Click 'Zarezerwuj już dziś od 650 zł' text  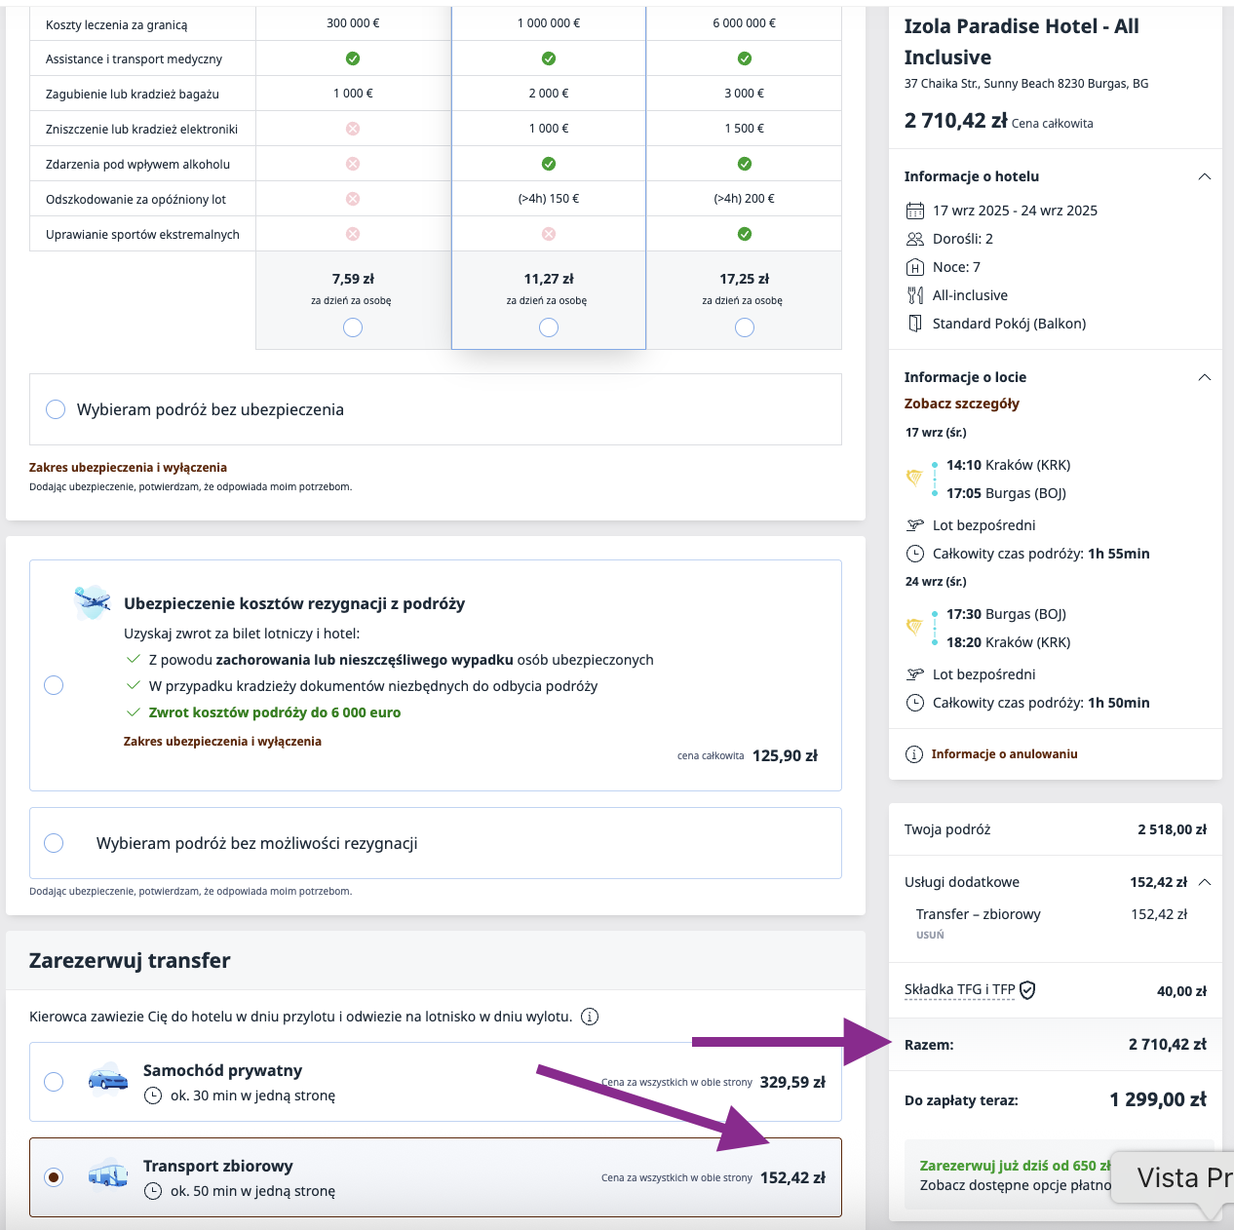[1016, 1166]
